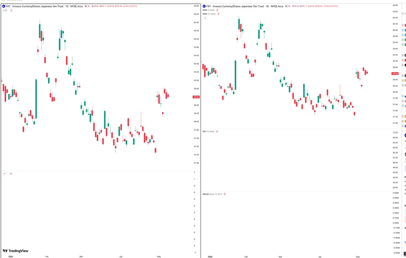This screenshot has width=406, height=258.
Task: Expand the collapsed indicators legend showing 2
Action: coord(5,10)
